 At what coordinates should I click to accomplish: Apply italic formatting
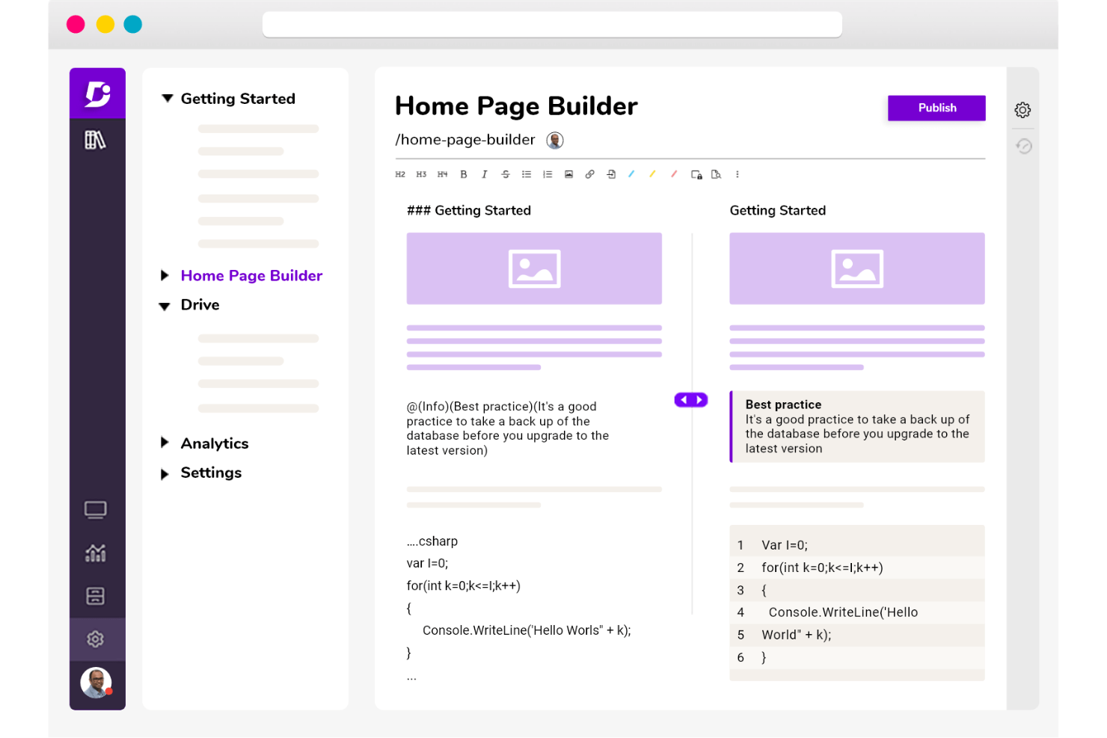[x=485, y=174]
